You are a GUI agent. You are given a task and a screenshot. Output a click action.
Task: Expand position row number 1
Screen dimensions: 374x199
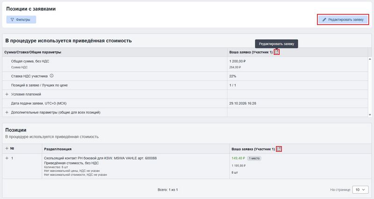tap(7, 158)
